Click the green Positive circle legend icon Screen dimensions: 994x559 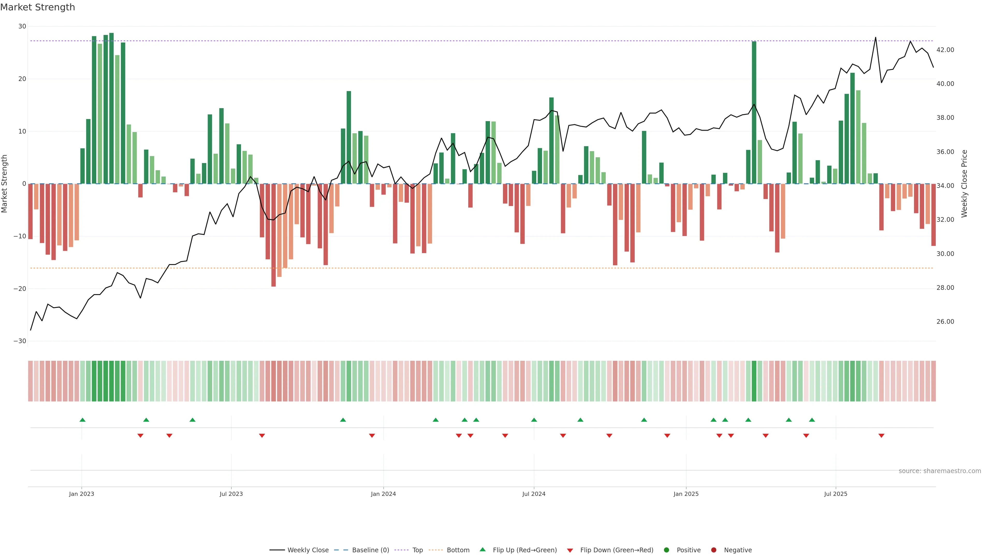666,550
